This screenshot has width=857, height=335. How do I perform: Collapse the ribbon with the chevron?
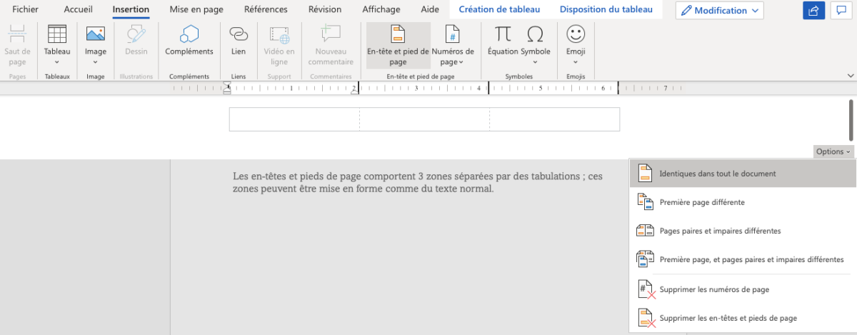tap(850, 75)
